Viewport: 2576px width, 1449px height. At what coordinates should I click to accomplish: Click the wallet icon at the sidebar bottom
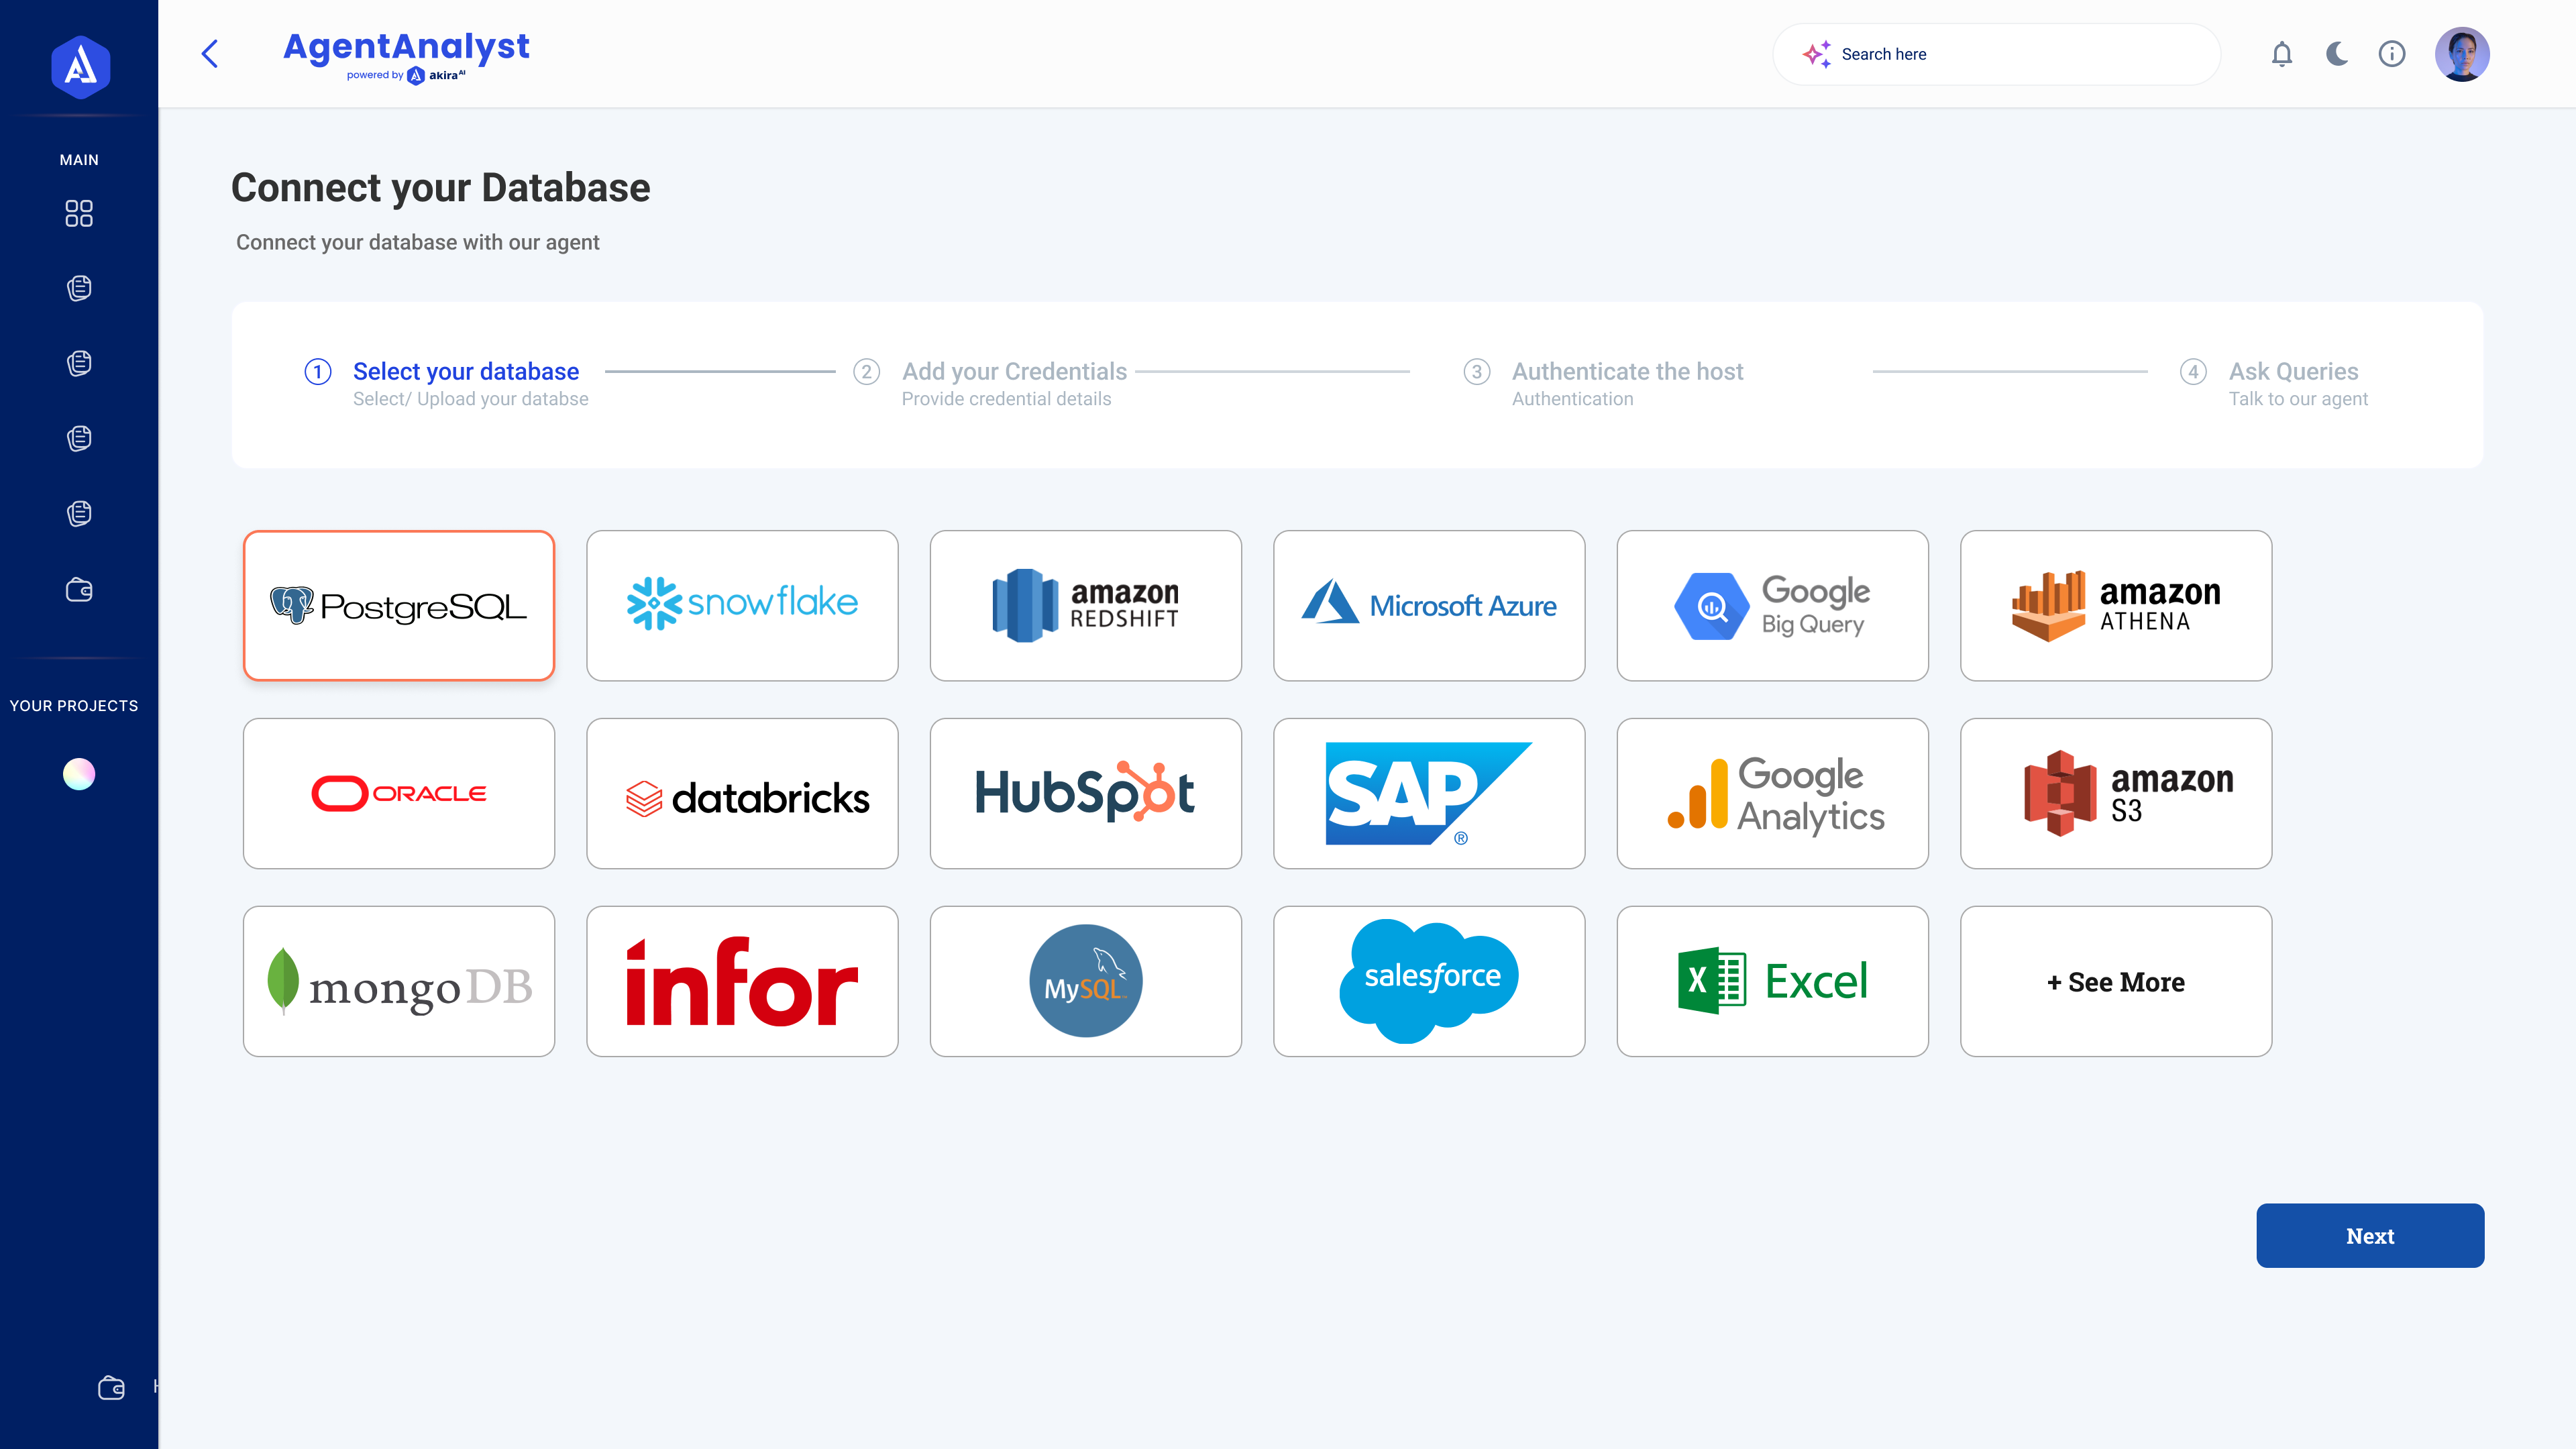click(110, 1388)
